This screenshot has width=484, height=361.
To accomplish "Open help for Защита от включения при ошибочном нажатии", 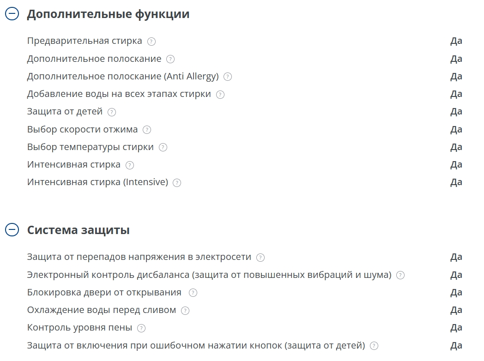I will tap(374, 346).
